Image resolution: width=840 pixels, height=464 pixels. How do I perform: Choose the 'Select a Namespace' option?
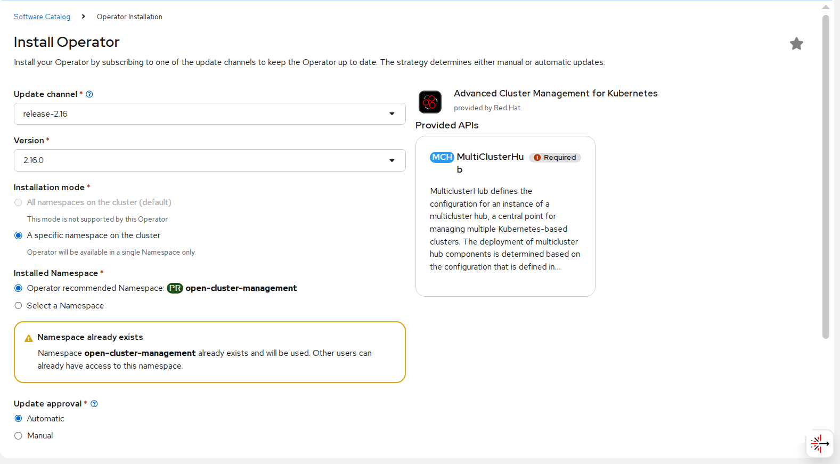coord(19,306)
